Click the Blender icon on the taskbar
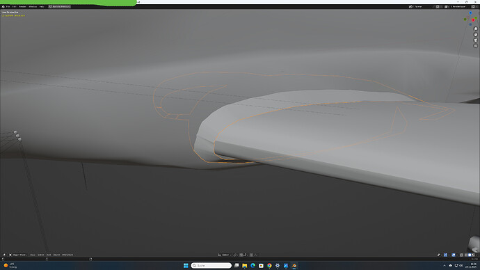480x270 pixels. tap(294, 265)
